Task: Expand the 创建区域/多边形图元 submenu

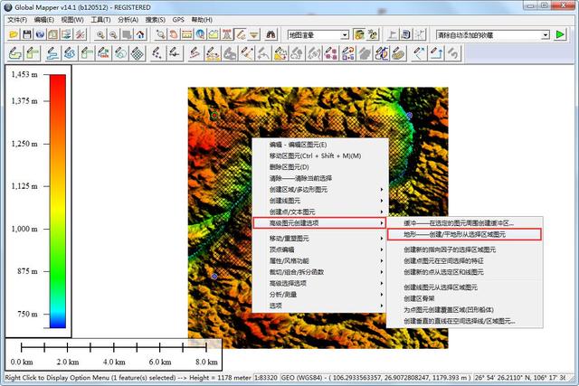Action: tap(319, 189)
